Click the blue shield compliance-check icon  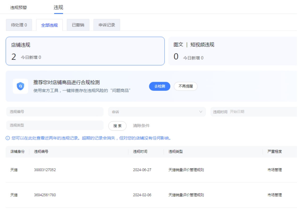[x=20, y=86]
